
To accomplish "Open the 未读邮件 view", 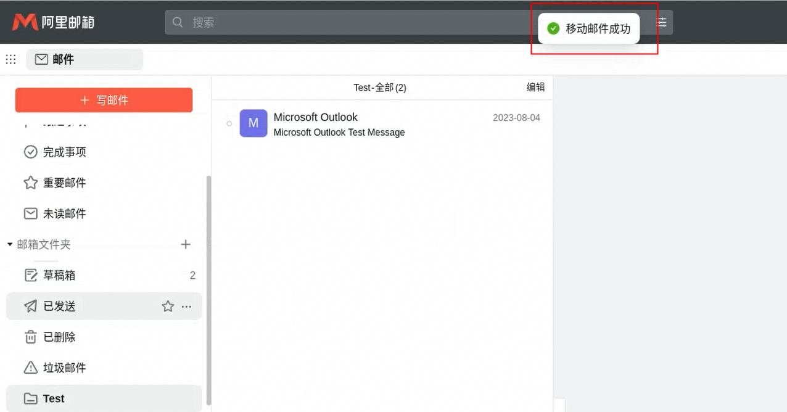I will (x=64, y=214).
